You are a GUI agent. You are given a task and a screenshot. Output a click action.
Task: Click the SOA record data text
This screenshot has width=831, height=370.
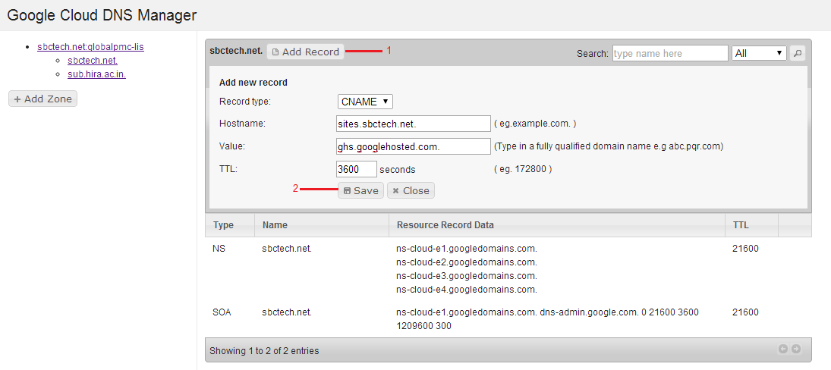[x=547, y=319]
